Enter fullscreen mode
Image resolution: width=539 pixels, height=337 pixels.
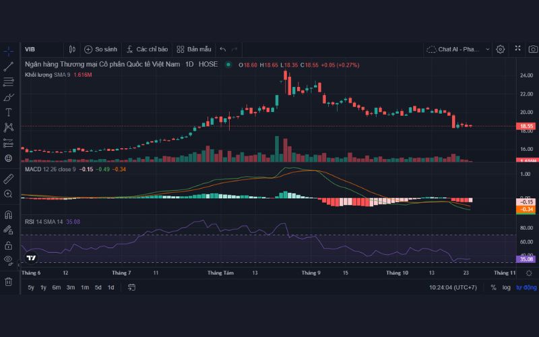pos(517,49)
